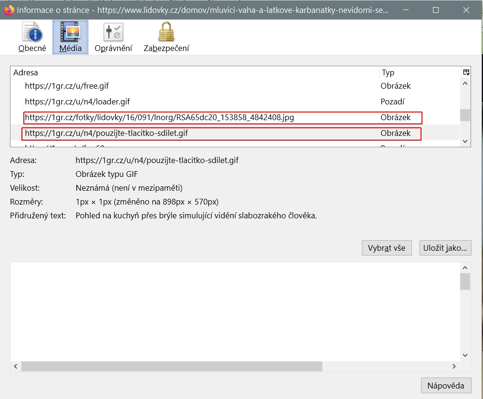Click the 'Obrázek typu GIF' type value
The width and height of the screenshot is (483, 399).
[107, 174]
